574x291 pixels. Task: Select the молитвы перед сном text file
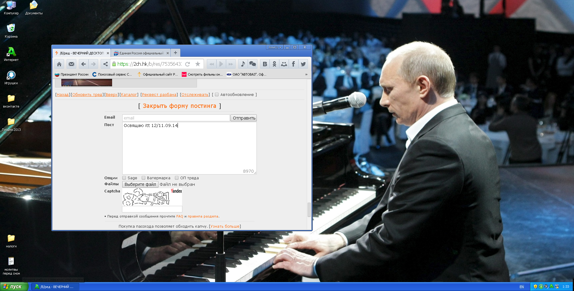[x=11, y=266]
